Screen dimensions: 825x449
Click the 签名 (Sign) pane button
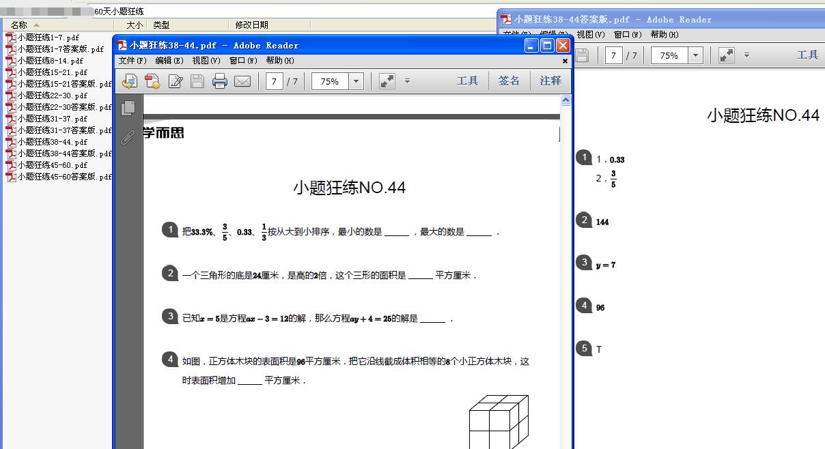tap(509, 81)
